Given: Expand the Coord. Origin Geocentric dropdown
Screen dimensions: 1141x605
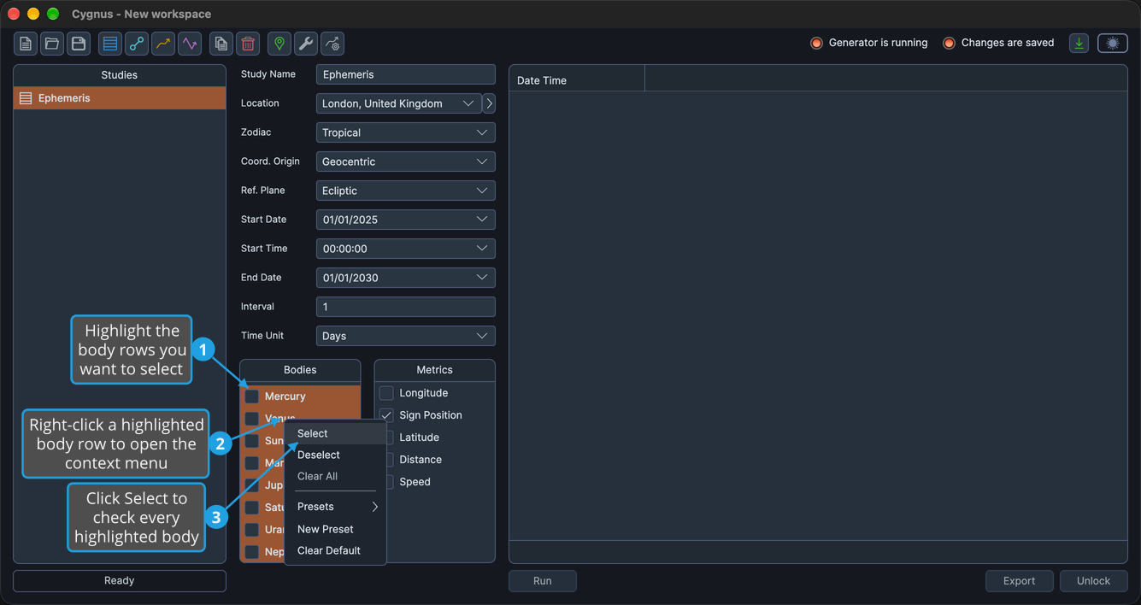Looking at the screenshot, I should [406, 162].
